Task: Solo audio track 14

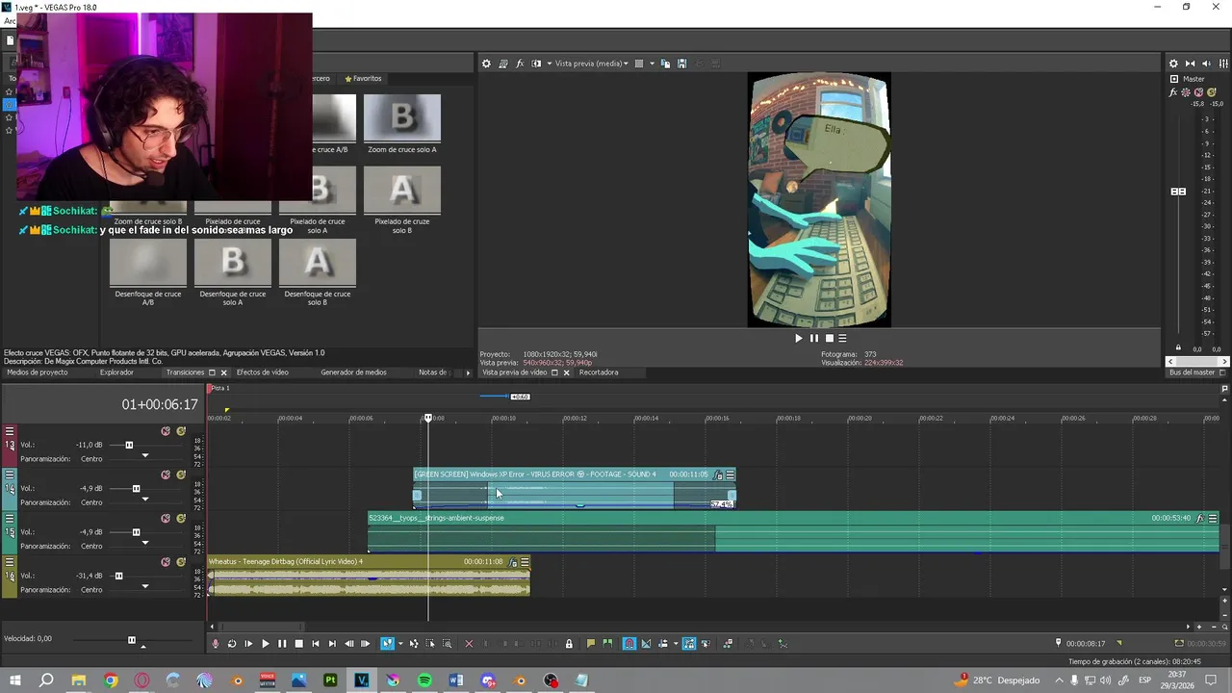Action: coord(181,475)
